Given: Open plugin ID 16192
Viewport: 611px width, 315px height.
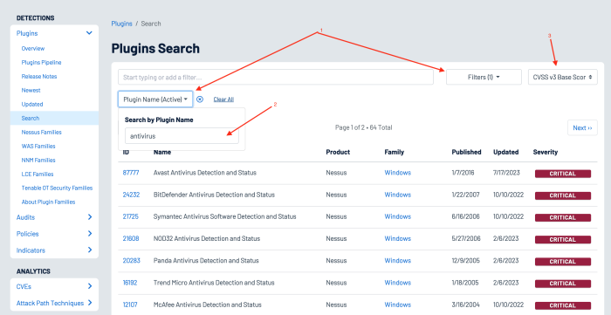Looking at the screenshot, I should point(130,283).
